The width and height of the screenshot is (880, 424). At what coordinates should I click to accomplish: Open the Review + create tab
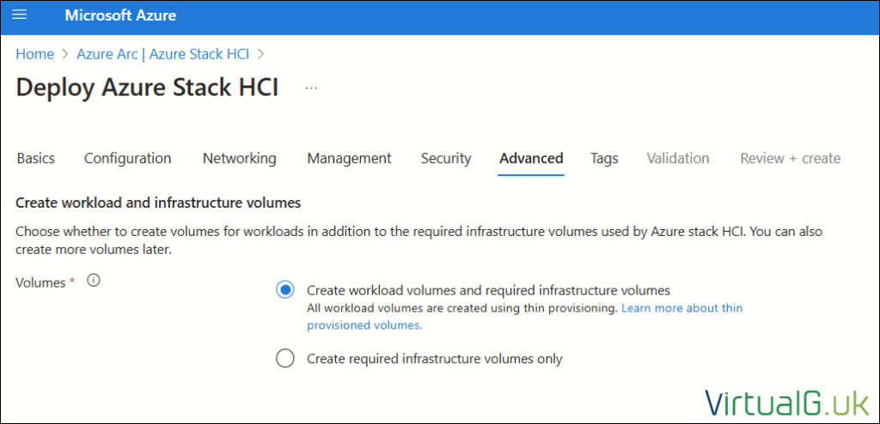(791, 159)
